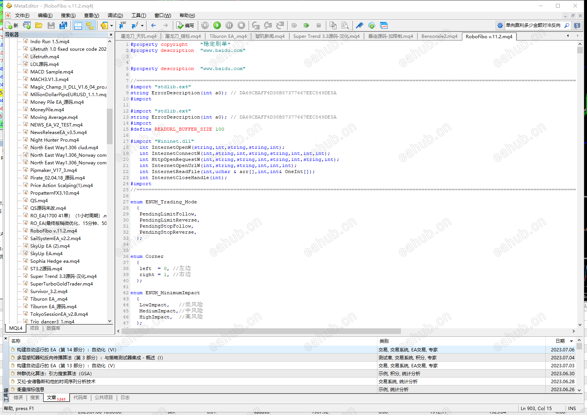Switch to the Super Trend 3.3源码-汉化.mq4 tab
The image size is (587, 415).
(326, 36)
